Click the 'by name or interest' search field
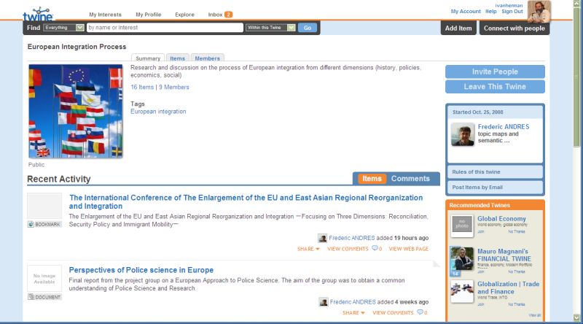Viewport: 583px width, 324px height. pos(164,28)
